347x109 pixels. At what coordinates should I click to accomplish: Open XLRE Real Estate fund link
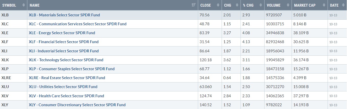[x=67, y=78]
